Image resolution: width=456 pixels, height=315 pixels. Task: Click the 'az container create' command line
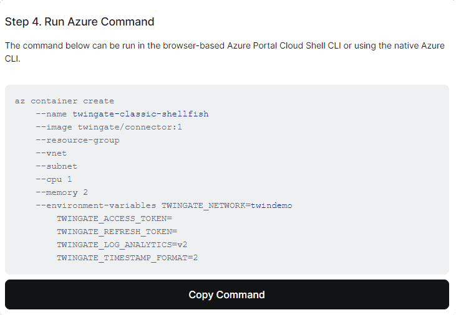pyautogui.click(x=64, y=101)
